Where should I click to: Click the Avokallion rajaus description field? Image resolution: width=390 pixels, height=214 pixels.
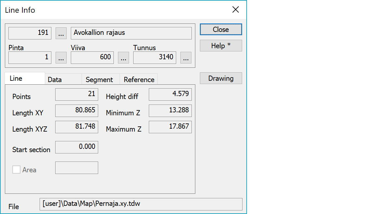(x=131, y=33)
